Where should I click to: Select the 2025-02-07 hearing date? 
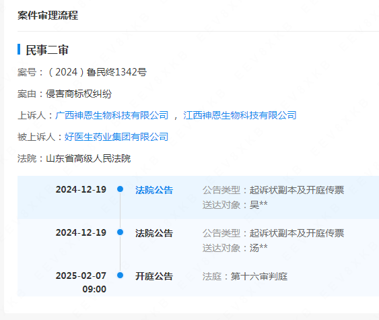[x=81, y=276]
